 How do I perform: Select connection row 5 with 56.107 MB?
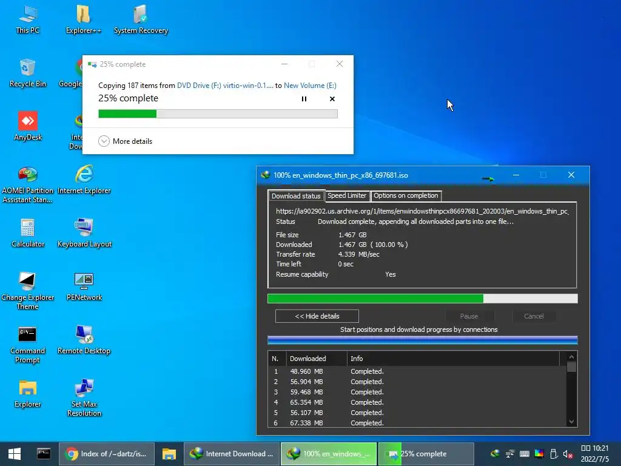(417, 413)
